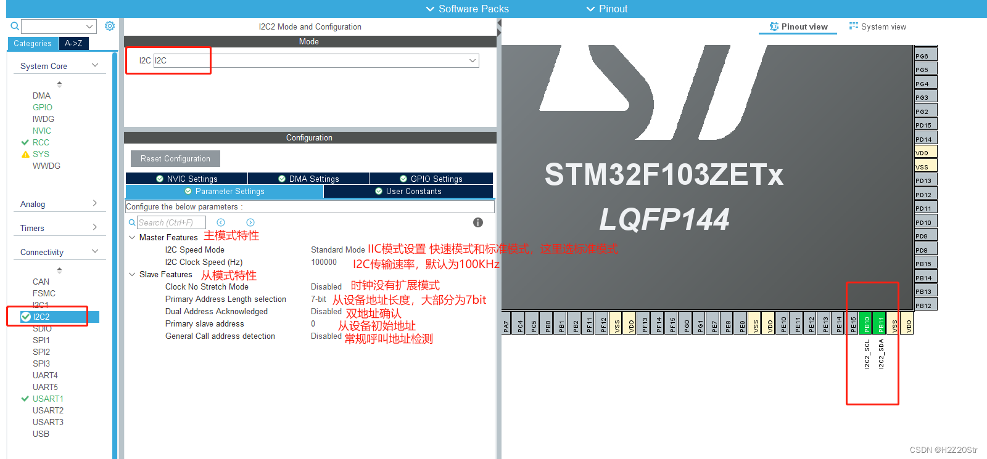Click the General Call address detection row
Screen dimensions: 987x459
[x=308, y=336]
